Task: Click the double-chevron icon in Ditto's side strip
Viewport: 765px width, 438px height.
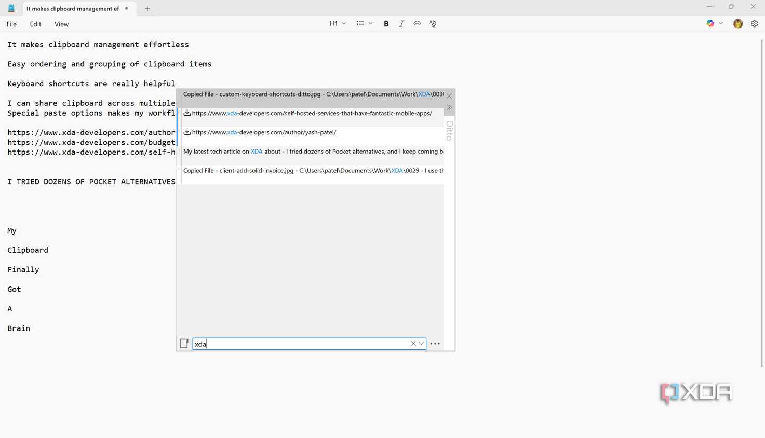Action: pyautogui.click(x=449, y=108)
